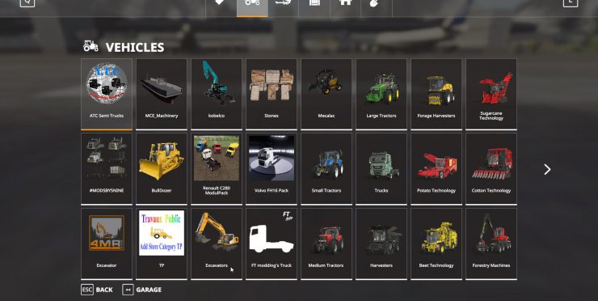Image resolution: width=598 pixels, height=301 pixels.
Task: Open Forage Harvesters category
Action: click(436, 94)
